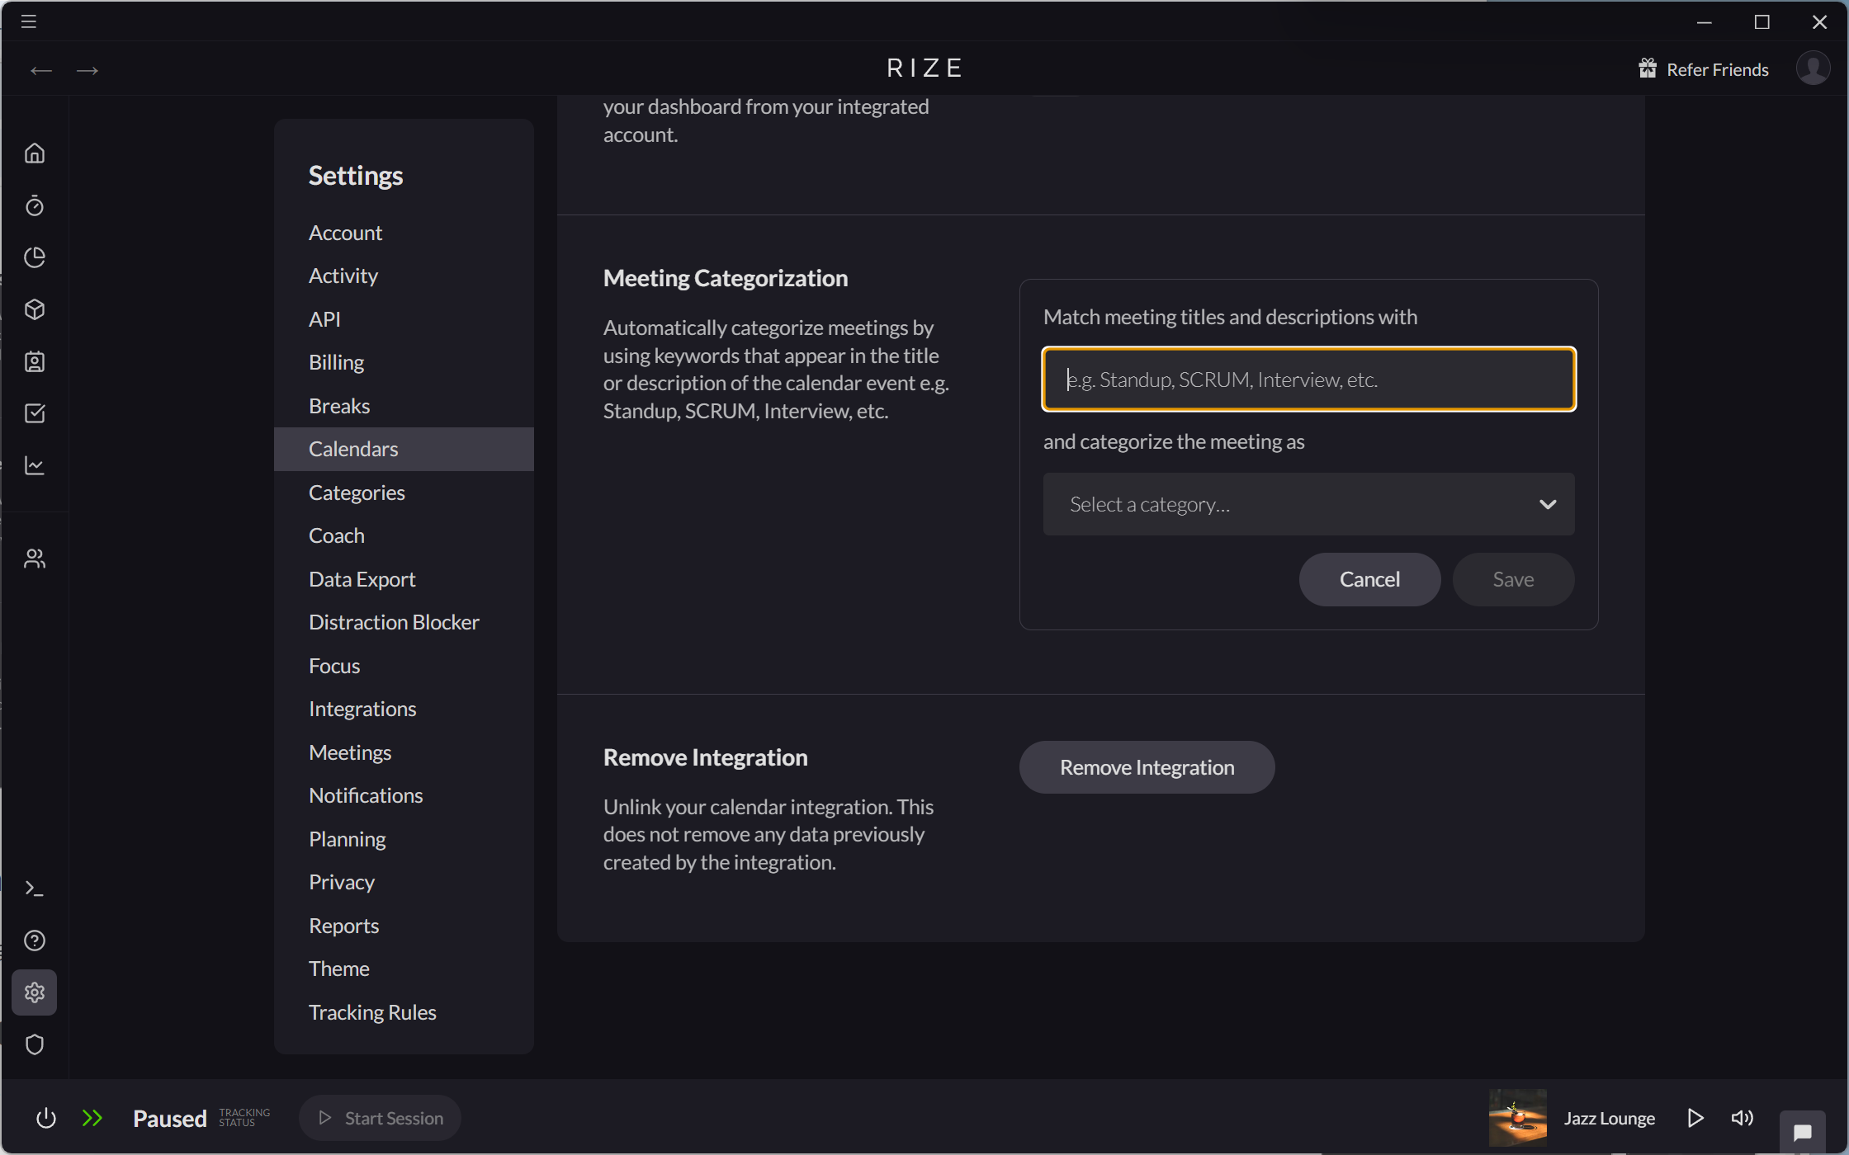Mute the Jazz Lounge audio volume

1742,1118
